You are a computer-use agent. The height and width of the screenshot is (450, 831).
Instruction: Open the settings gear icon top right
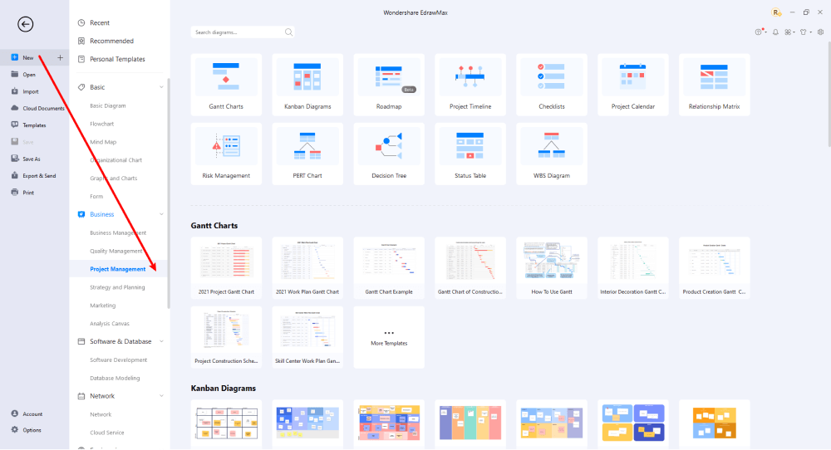point(820,32)
